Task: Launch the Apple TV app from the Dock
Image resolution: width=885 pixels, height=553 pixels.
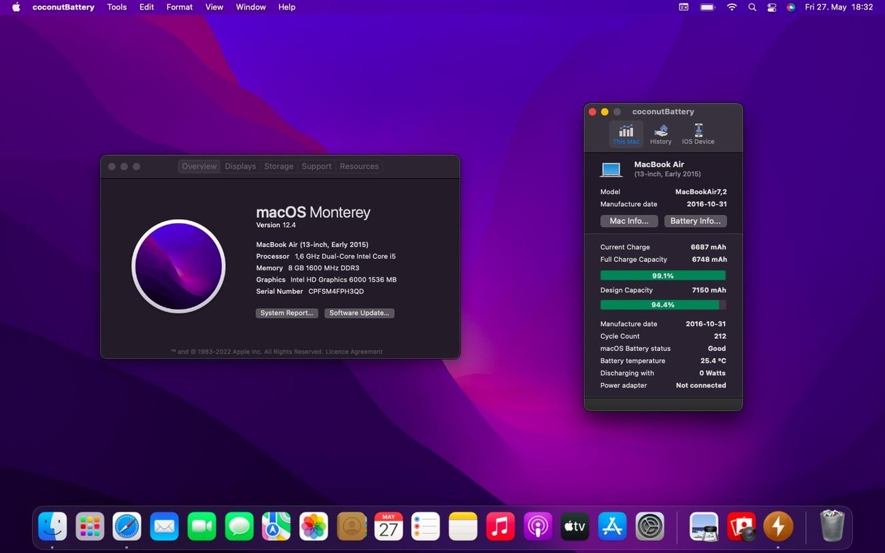Action: [575, 526]
